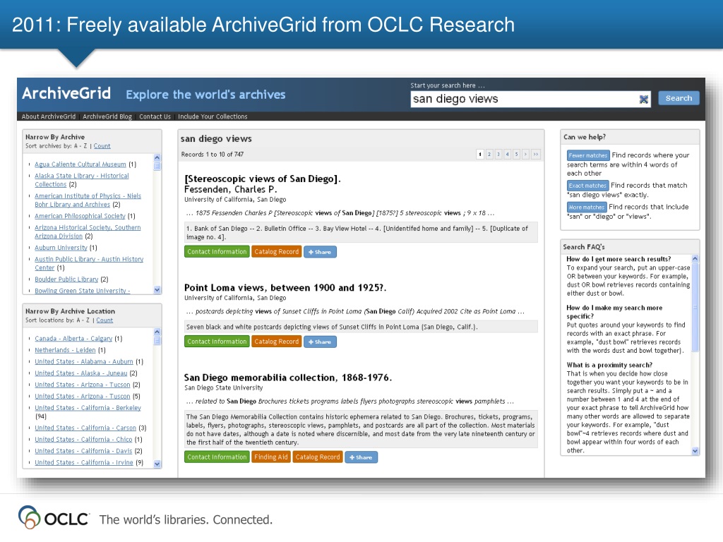The width and height of the screenshot is (723, 542).
Task: Click the Exact matches button
Action: 587,186
